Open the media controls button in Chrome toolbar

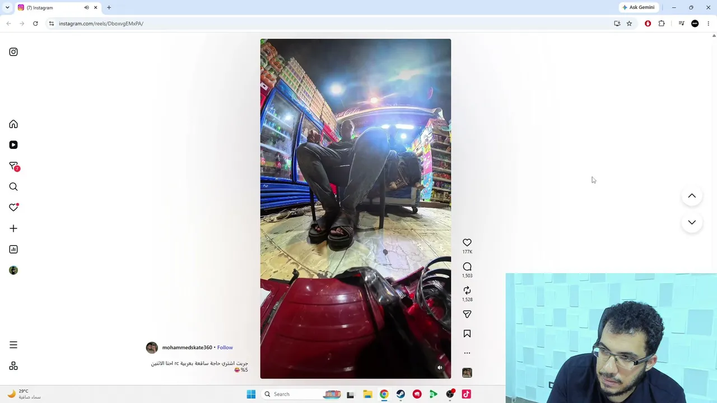coord(681,24)
